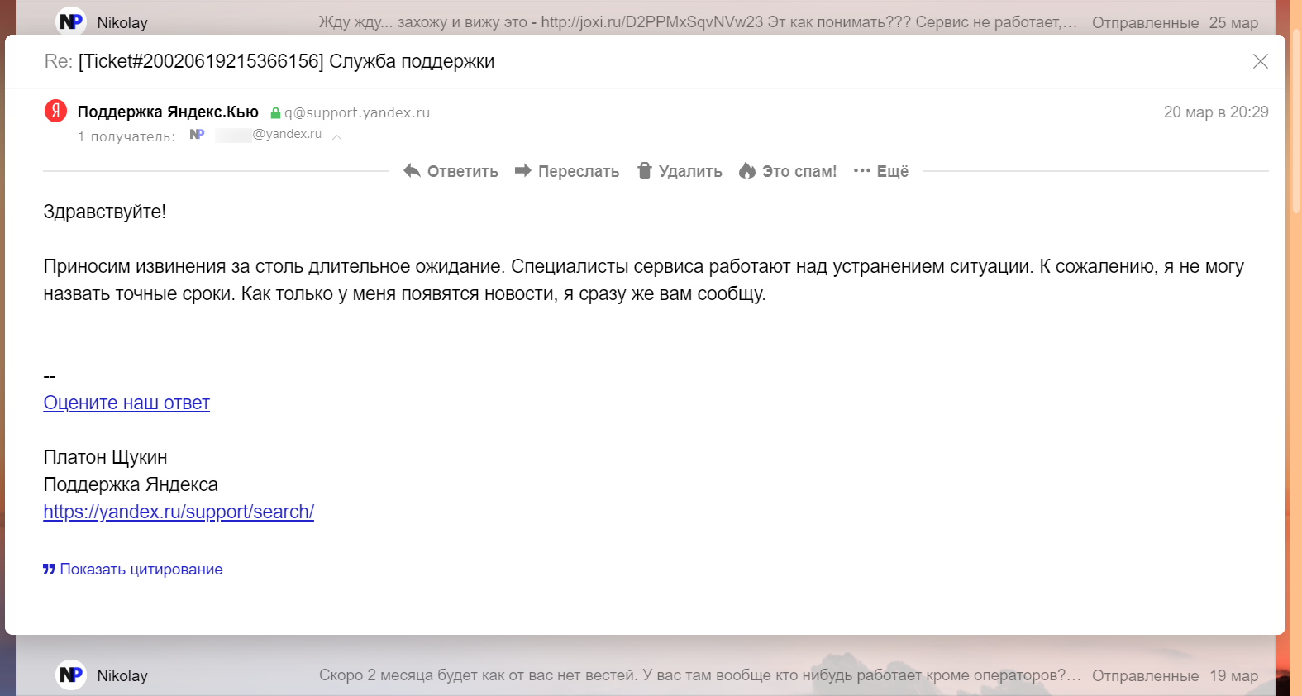The image size is (1302, 696).
Task: Open the message starting 'Скоро 2 месяца'
Action: (x=700, y=675)
